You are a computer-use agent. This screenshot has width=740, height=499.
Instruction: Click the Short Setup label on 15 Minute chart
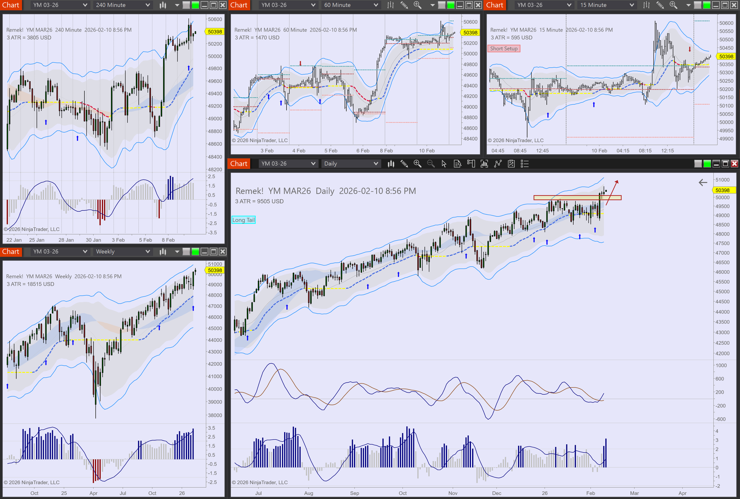coord(503,48)
